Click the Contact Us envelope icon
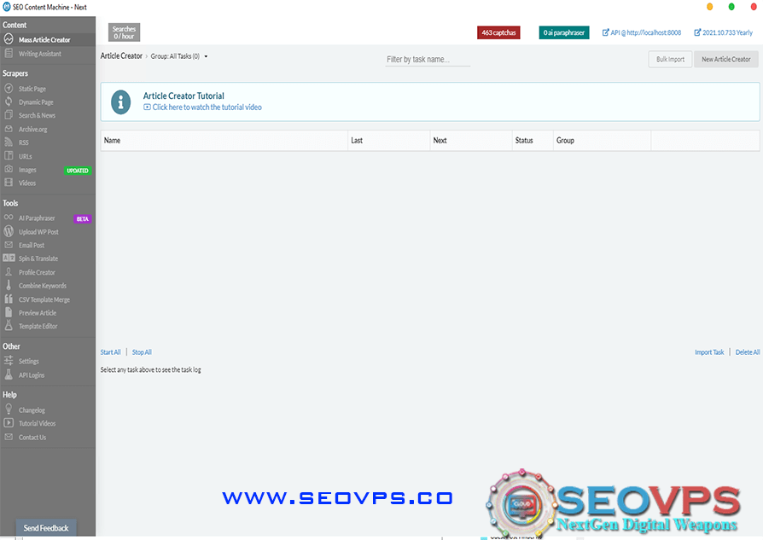Screen dimensions: 763x540 pyautogui.click(x=9, y=437)
